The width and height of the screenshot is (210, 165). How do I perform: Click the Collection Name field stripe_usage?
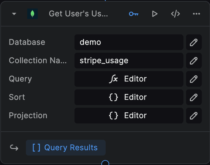(x=129, y=61)
